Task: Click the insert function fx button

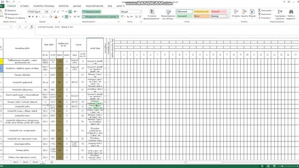Action: [32, 27]
